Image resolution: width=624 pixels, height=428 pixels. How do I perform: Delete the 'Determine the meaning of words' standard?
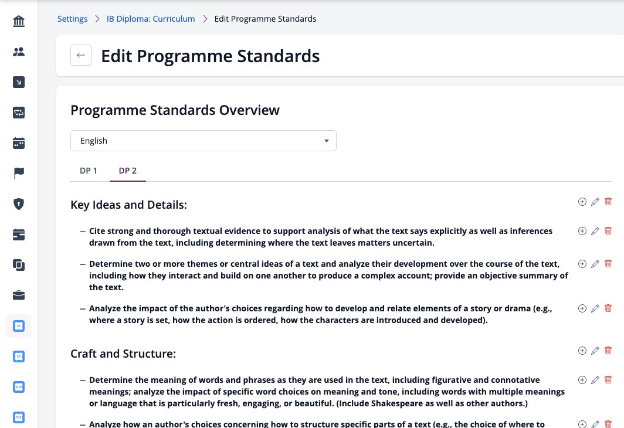pos(608,380)
